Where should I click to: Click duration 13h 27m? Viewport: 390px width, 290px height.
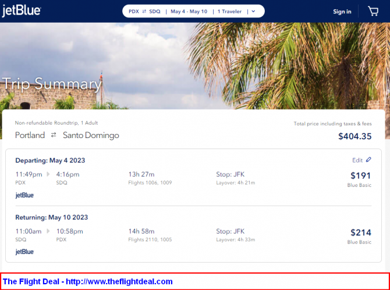click(141, 174)
